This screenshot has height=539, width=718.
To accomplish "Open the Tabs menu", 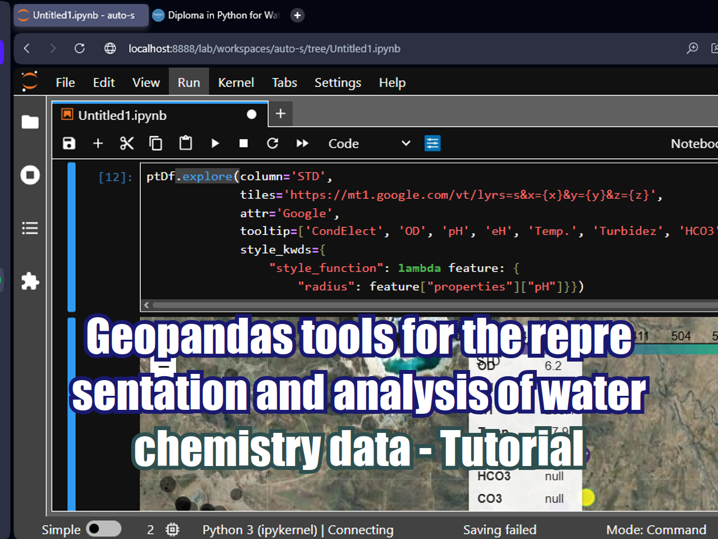I will 284,83.
